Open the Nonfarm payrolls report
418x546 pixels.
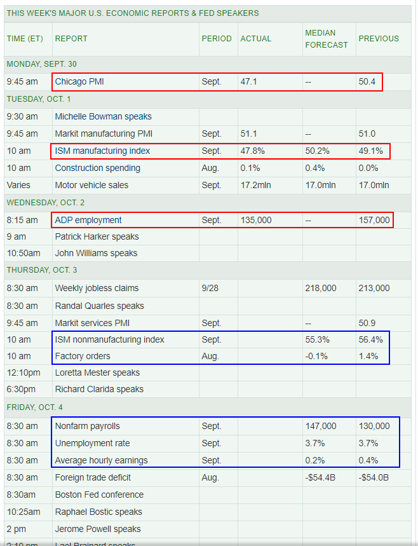[87, 426]
